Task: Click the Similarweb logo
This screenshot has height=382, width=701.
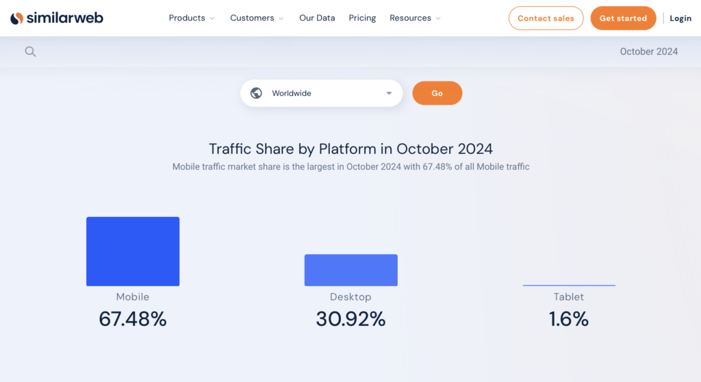Action: pyautogui.click(x=57, y=18)
